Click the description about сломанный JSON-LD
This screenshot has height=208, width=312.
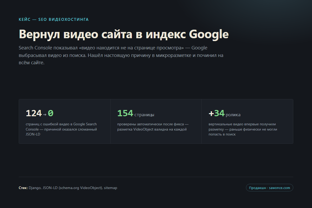pos(61,129)
